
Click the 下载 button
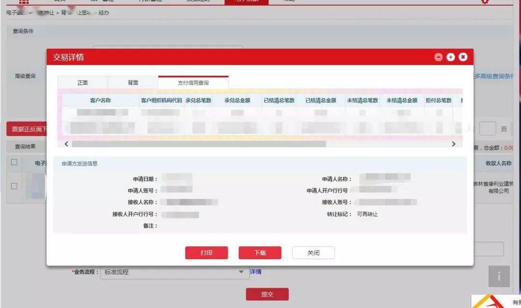(260, 253)
